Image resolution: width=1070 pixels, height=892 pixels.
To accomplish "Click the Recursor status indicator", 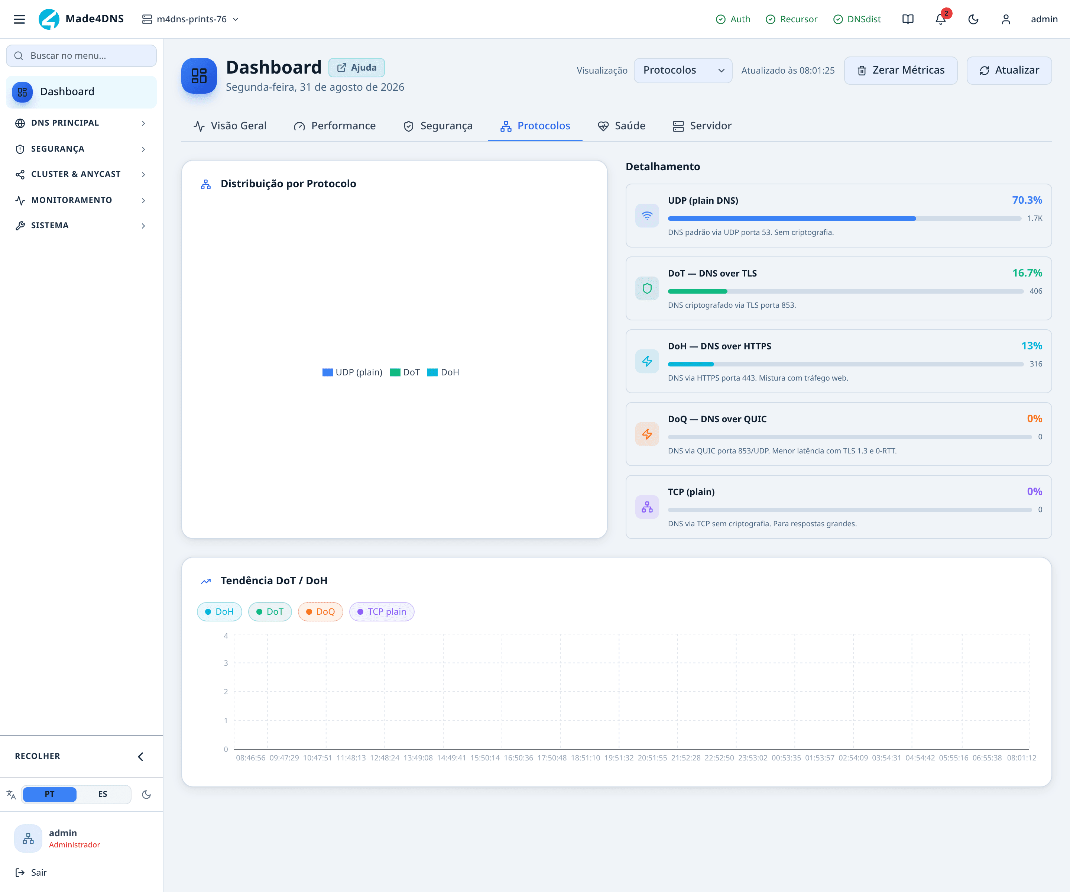I will click(x=791, y=19).
